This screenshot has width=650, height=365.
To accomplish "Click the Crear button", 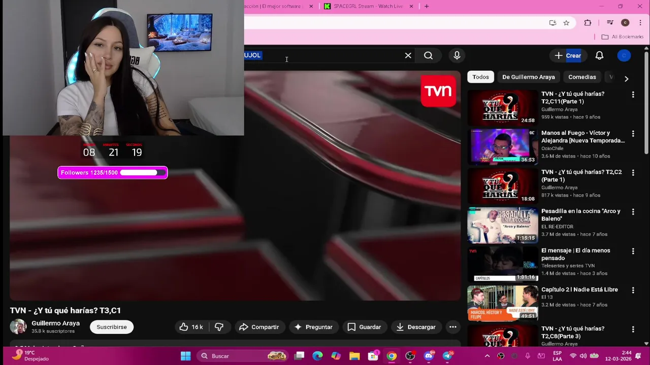I will 568,55.
